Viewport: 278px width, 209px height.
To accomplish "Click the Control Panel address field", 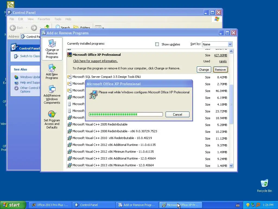I will point(30,37).
